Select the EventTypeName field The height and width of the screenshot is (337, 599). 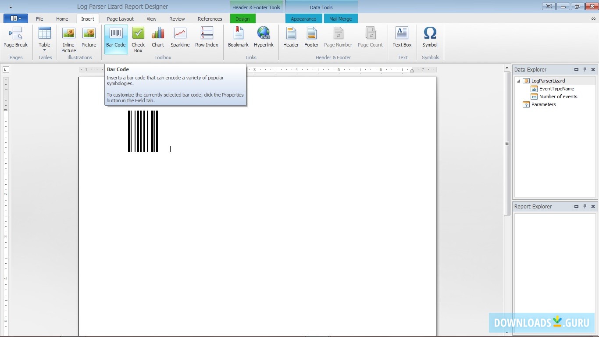click(556, 89)
